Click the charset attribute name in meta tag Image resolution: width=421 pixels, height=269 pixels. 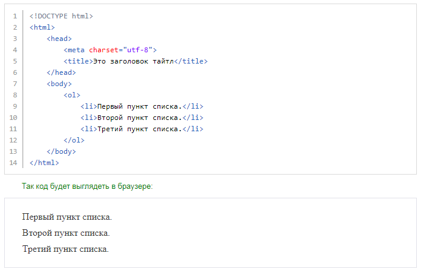click(105, 50)
